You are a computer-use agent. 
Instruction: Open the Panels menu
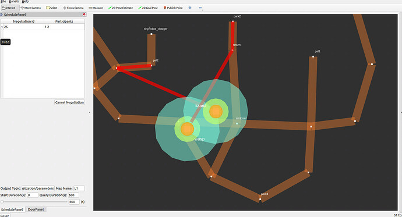14,2
